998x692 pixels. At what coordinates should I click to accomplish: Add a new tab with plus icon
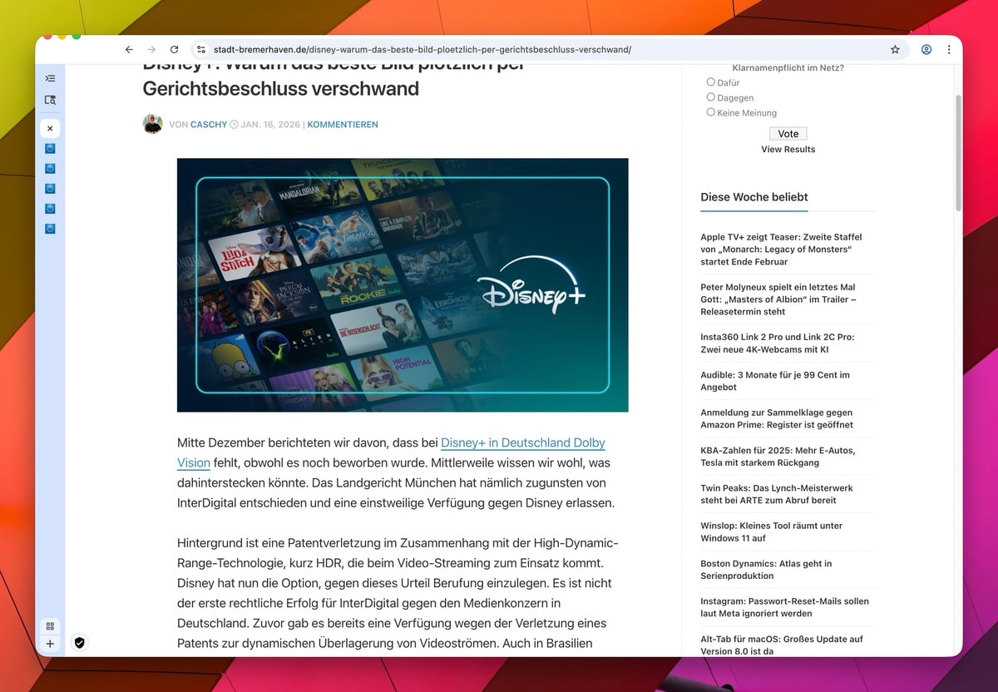click(50, 644)
